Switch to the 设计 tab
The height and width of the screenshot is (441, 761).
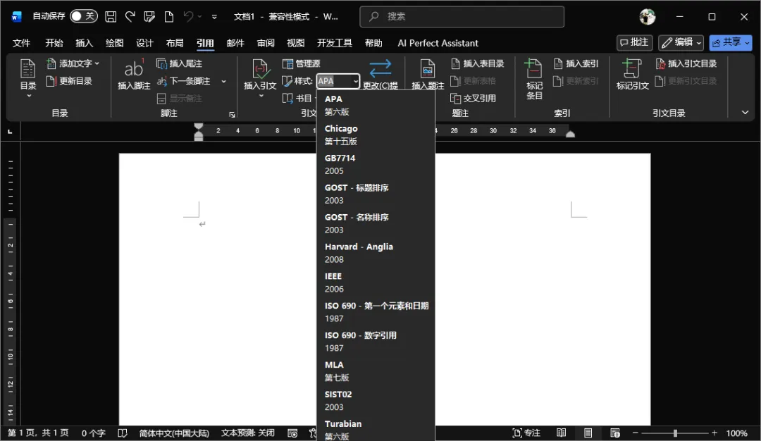point(144,43)
